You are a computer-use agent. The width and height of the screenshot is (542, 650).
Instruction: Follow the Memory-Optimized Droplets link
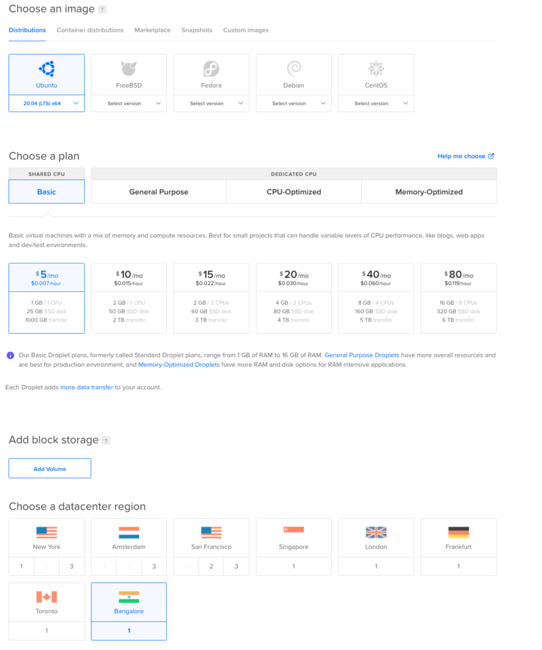coord(179,364)
